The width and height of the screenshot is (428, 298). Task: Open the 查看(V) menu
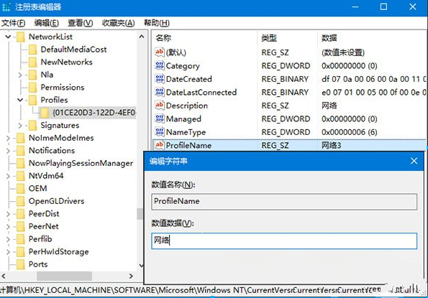pyautogui.click(x=81, y=23)
